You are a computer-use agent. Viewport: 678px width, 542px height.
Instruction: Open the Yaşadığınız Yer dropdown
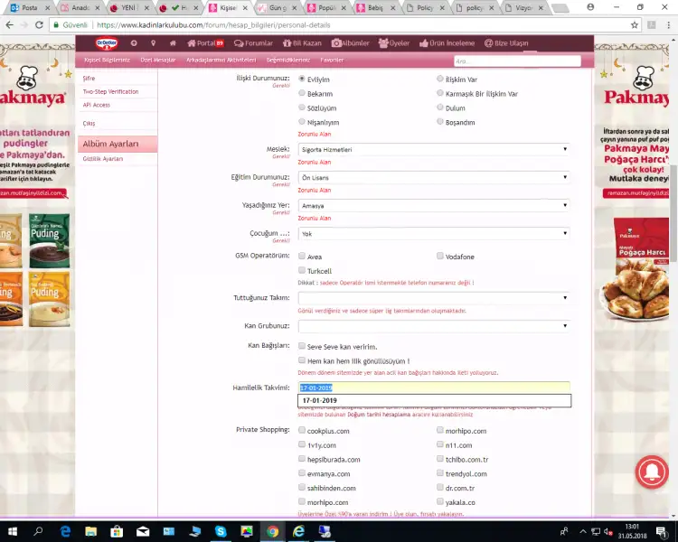coord(433,205)
